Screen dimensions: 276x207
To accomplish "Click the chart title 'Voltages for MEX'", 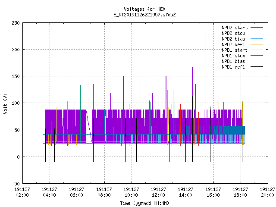I will tap(144, 9).
